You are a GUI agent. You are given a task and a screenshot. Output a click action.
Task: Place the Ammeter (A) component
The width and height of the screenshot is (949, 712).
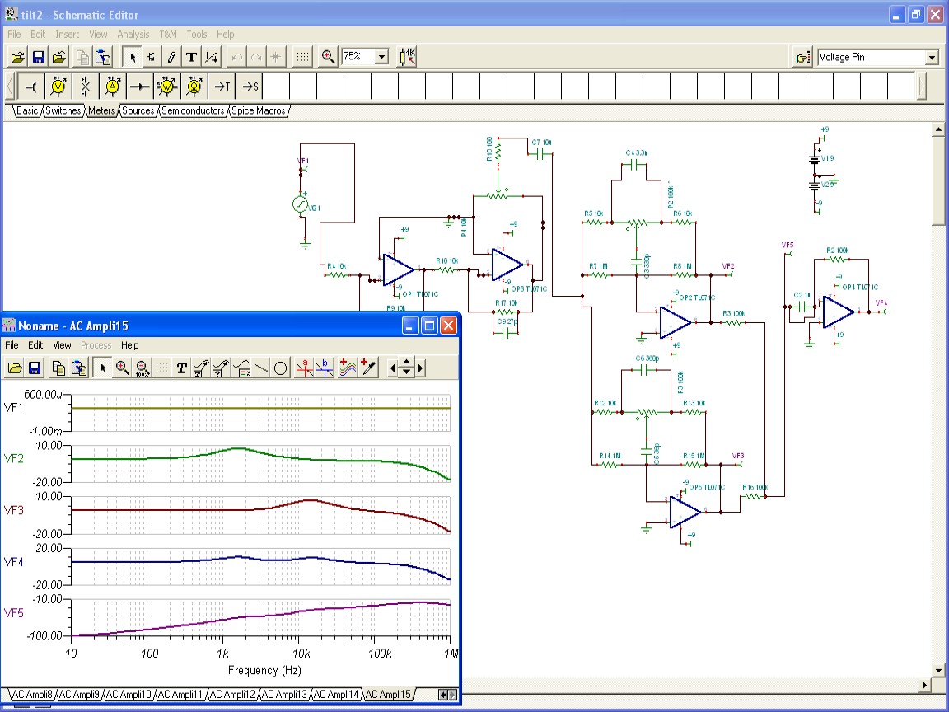tap(113, 87)
